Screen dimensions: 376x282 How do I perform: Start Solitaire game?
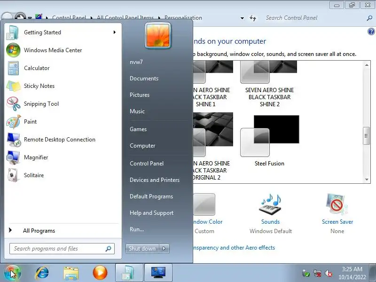pos(63,175)
